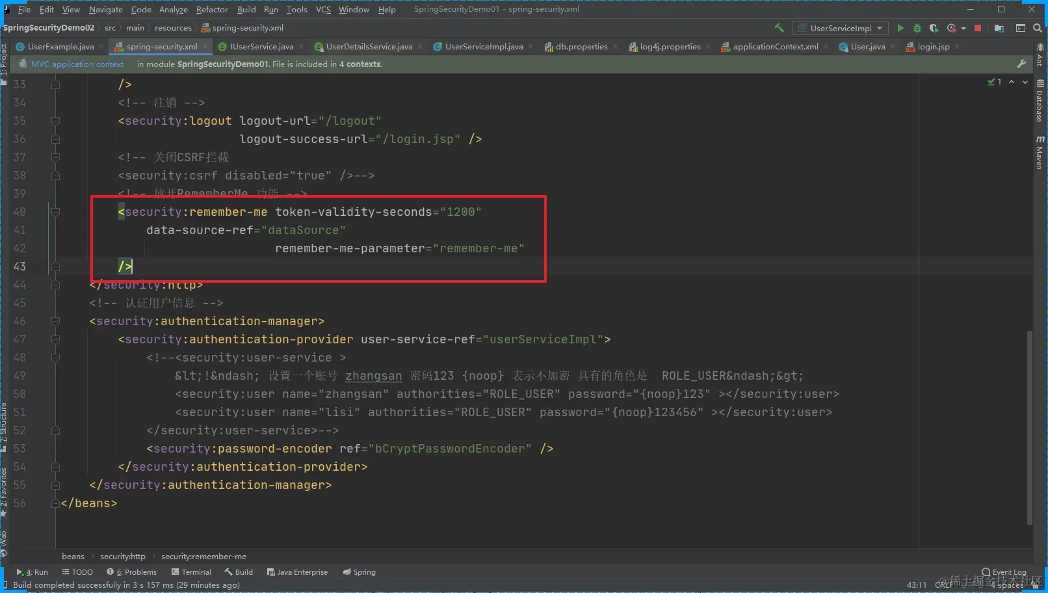
Task: Open context settings wrench icon
Action: [1021, 64]
